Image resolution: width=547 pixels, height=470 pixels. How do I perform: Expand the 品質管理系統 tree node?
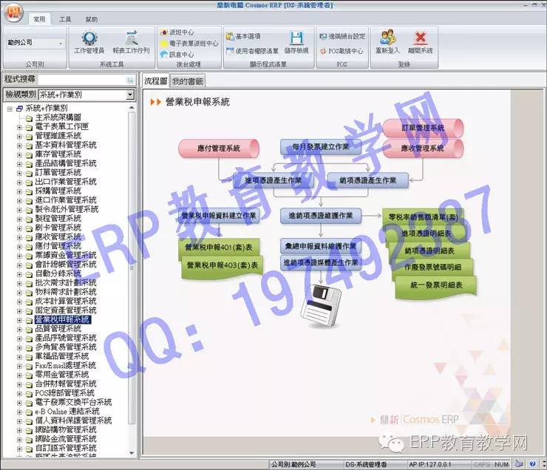coord(19,329)
